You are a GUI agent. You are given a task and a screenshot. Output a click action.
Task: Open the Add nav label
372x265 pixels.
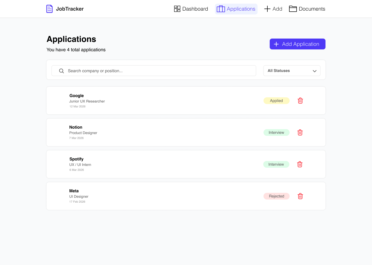[277, 9]
